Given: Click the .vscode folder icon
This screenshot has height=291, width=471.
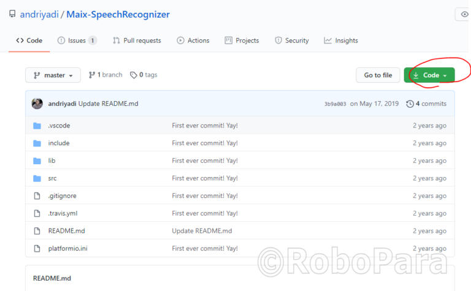Looking at the screenshot, I should click(37, 126).
